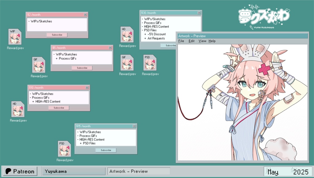Select HIGH-RES Content in the $30 /month window
Image resolution: width=314 pixels, height=178 pixels.
pos(156,27)
